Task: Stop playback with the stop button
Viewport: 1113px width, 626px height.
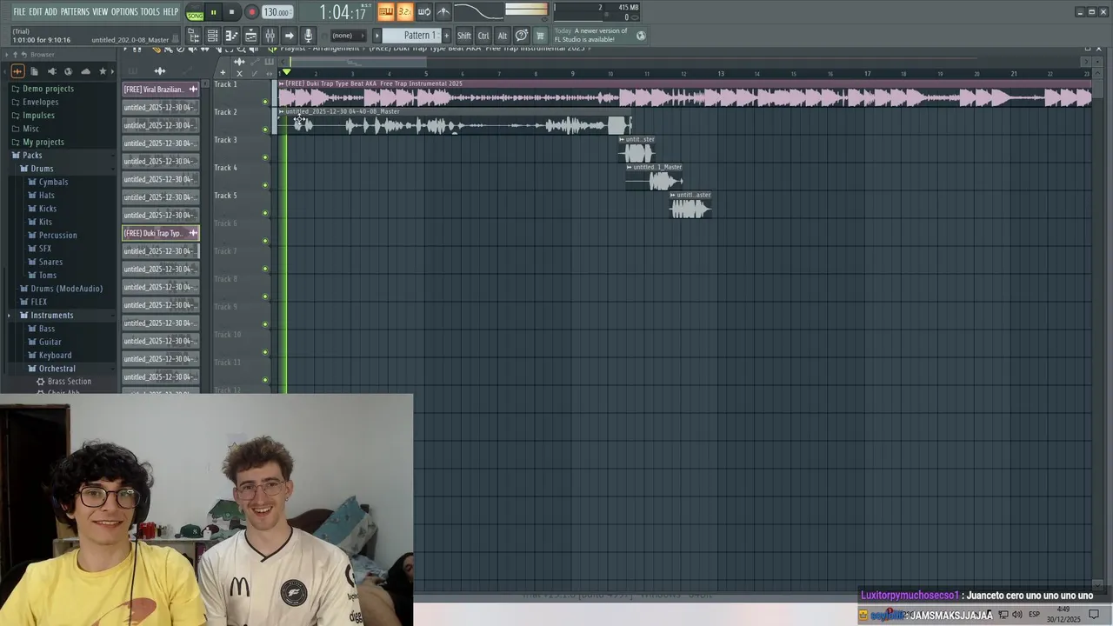Action: (x=231, y=12)
